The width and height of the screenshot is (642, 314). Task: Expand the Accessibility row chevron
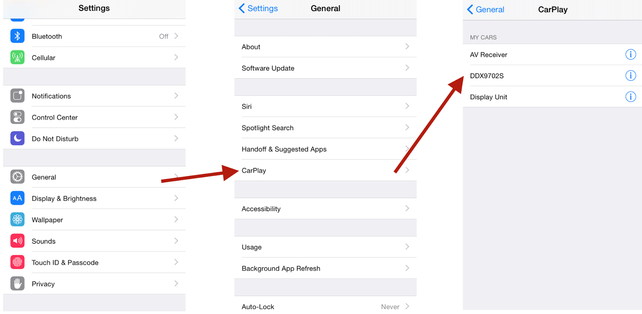point(407,208)
